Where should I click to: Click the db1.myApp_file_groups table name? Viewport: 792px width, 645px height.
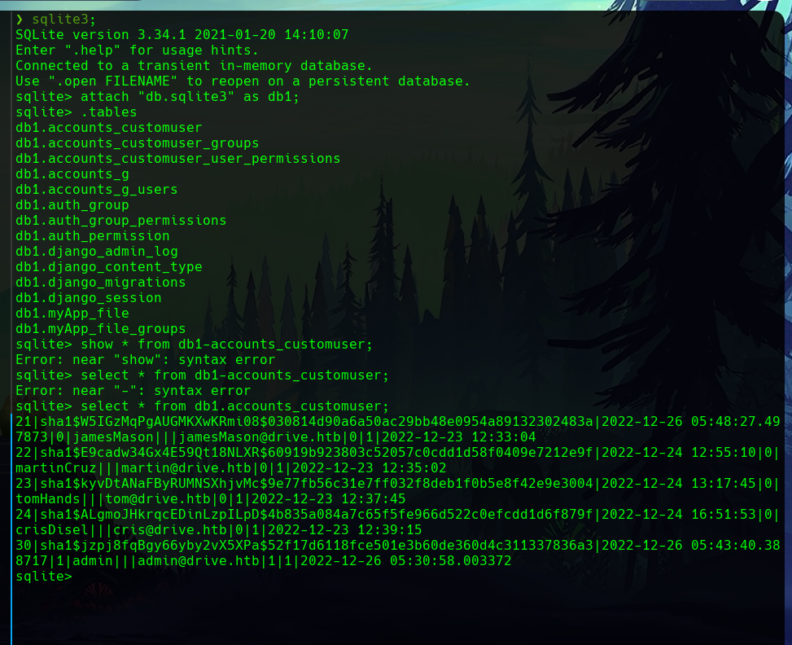(x=100, y=329)
